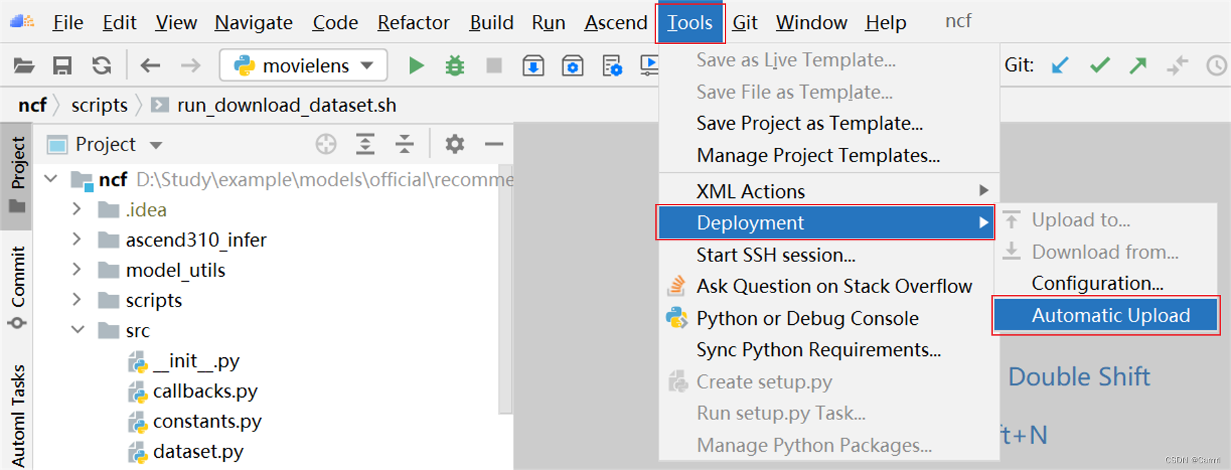Click the green Run button
The image size is (1231, 470).
coord(416,66)
